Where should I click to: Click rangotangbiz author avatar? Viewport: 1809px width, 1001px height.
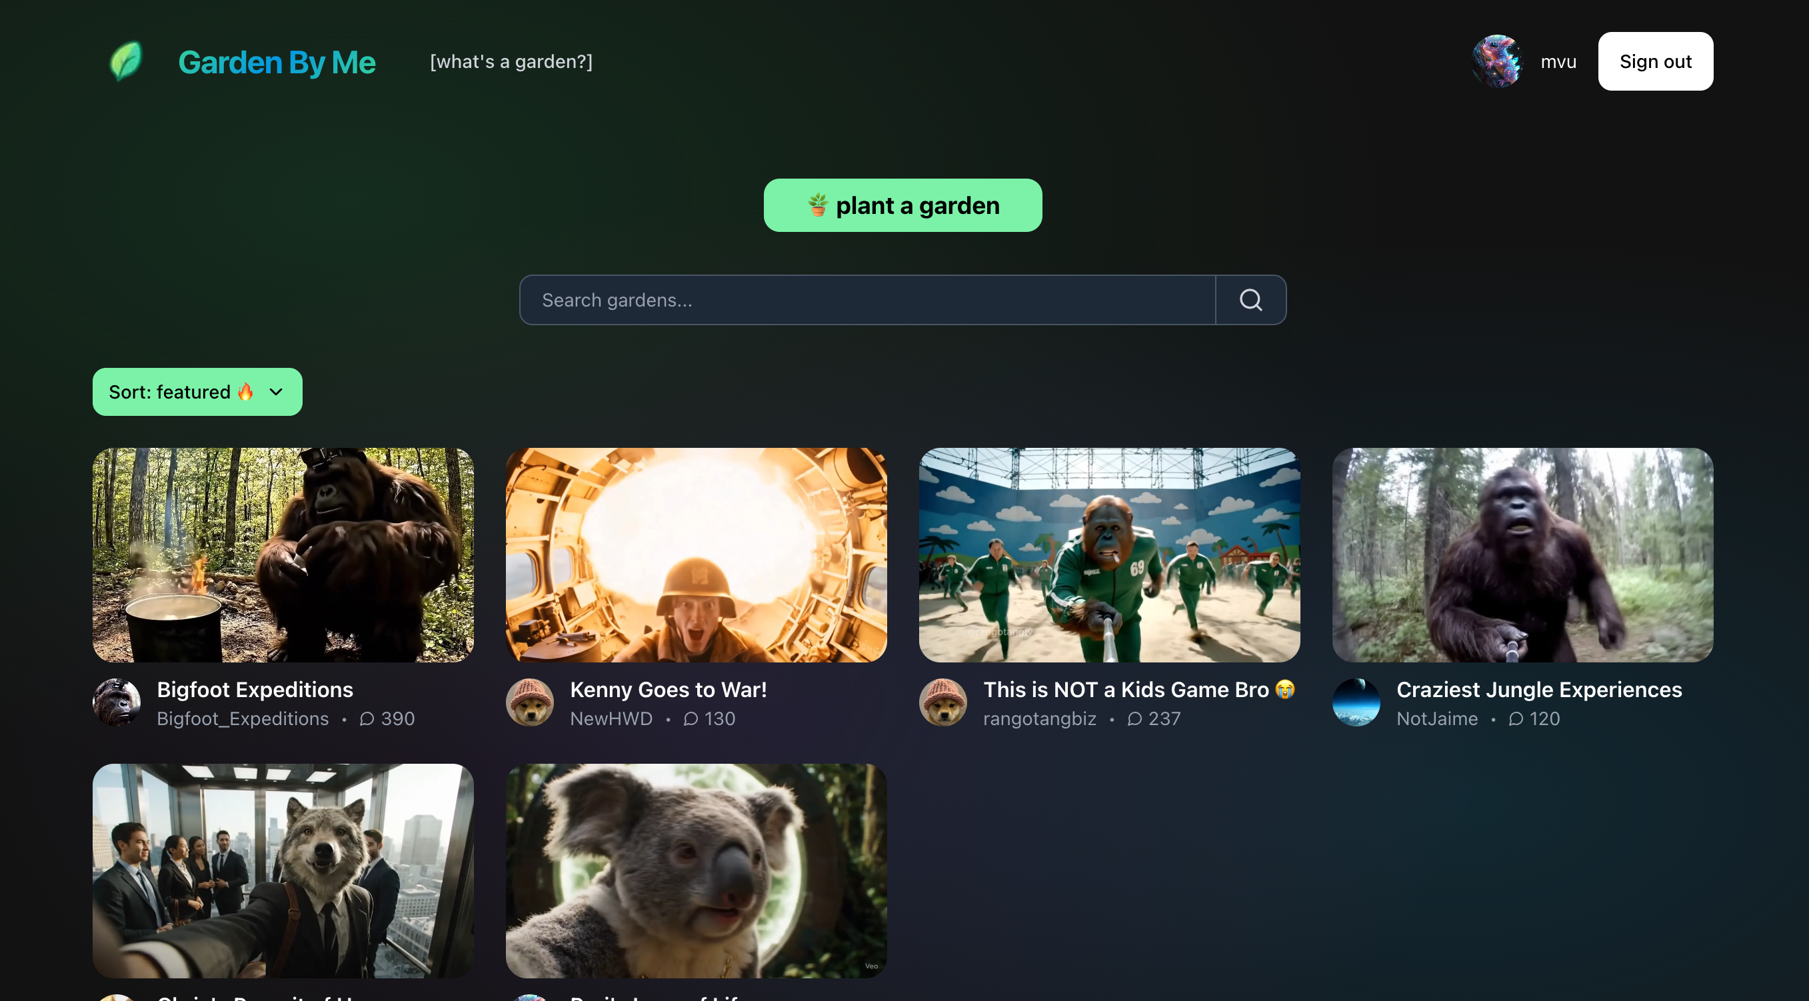[942, 702]
